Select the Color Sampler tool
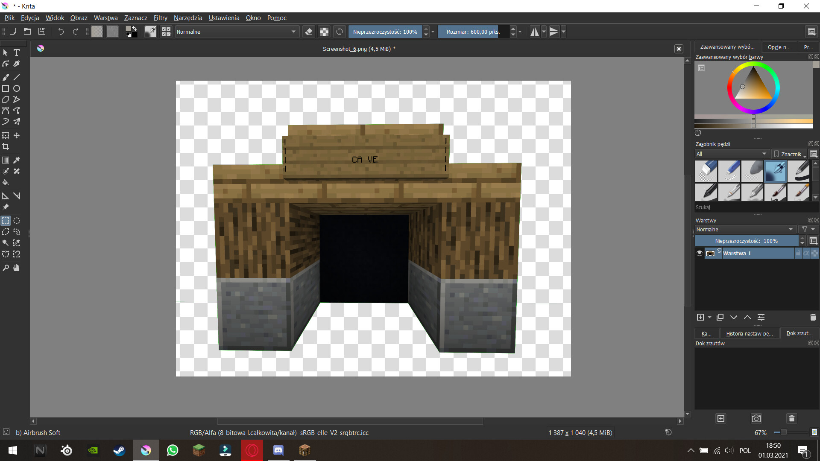 [17, 160]
